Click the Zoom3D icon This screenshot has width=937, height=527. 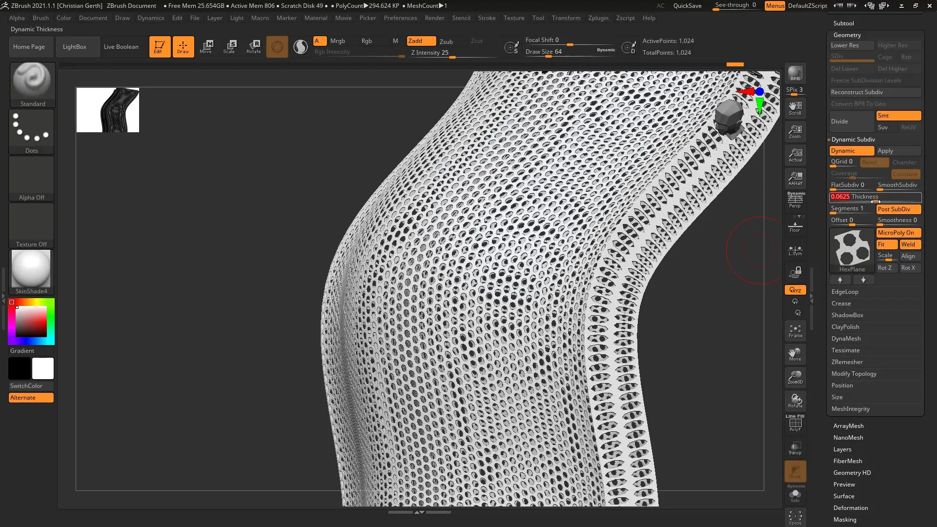click(795, 378)
